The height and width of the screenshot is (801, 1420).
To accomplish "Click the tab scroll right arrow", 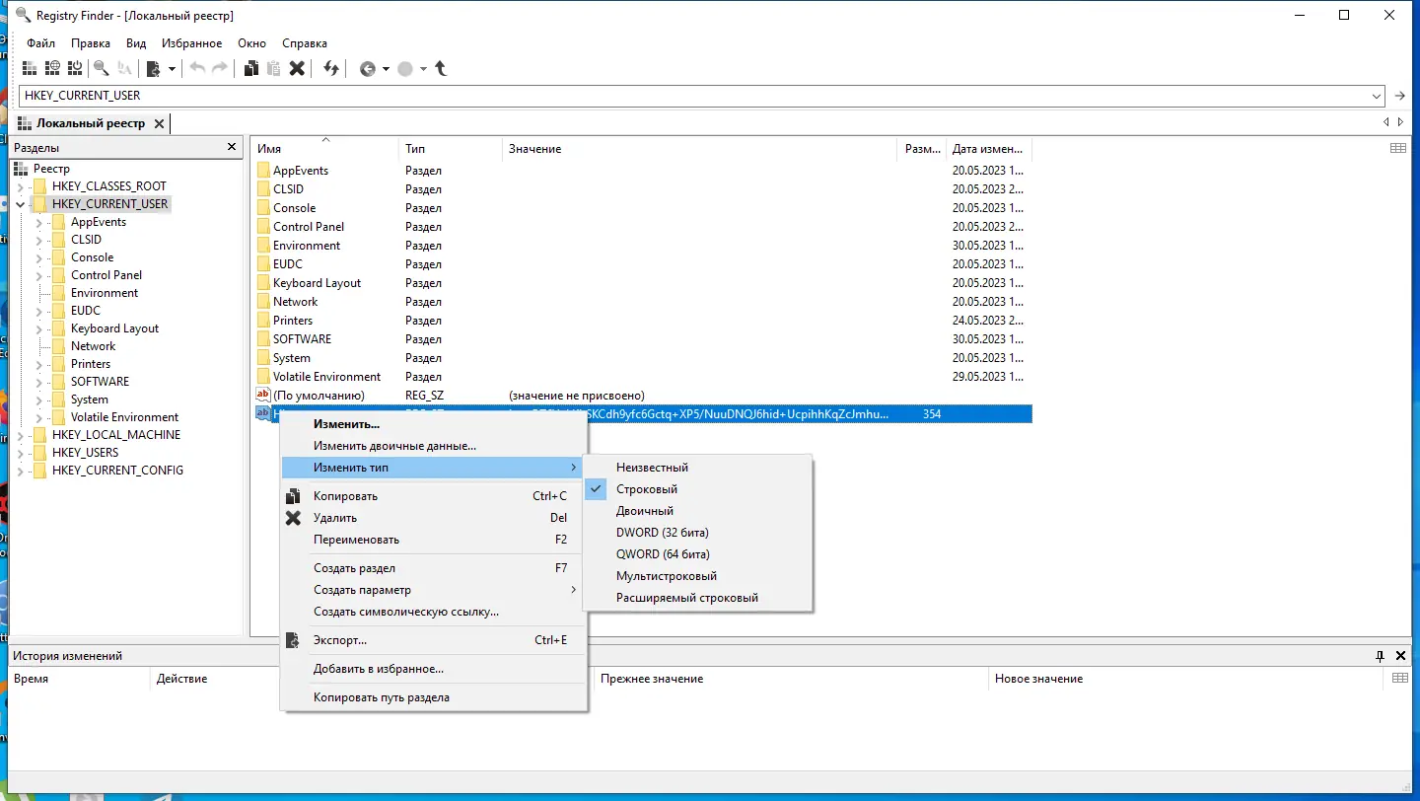I will click(1401, 122).
